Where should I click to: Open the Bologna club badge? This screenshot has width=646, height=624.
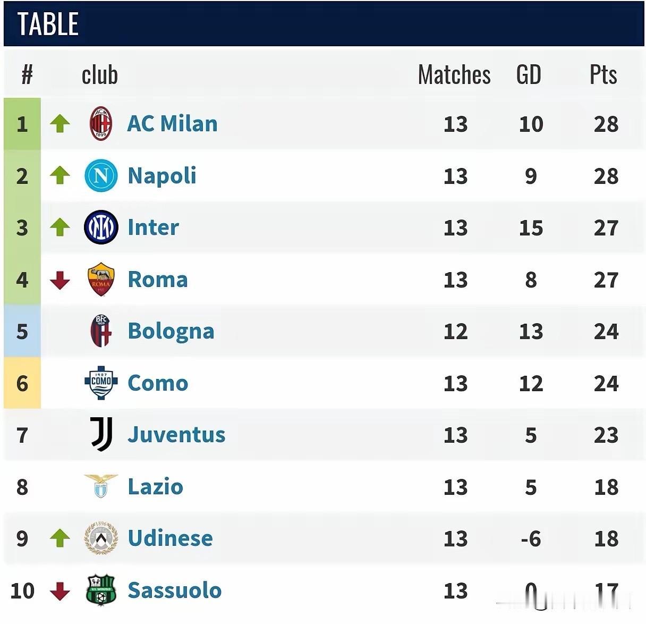pos(100,331)
